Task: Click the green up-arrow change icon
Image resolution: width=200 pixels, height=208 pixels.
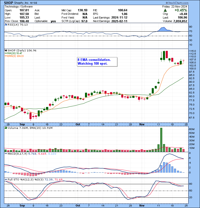Action: click(x=165, y=10)
